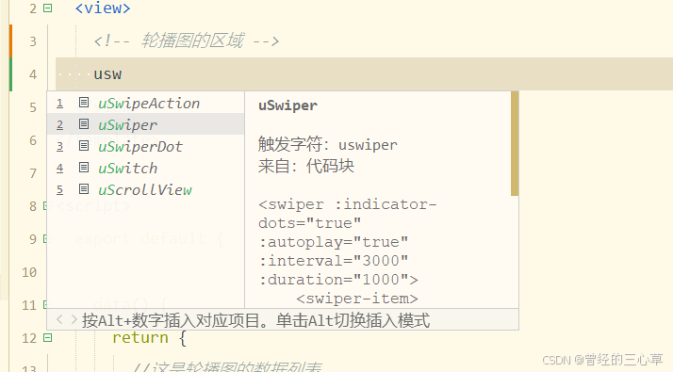Collapse the fold marker on line 2
Screen dimensions: 673x372
tap(48, 8)
